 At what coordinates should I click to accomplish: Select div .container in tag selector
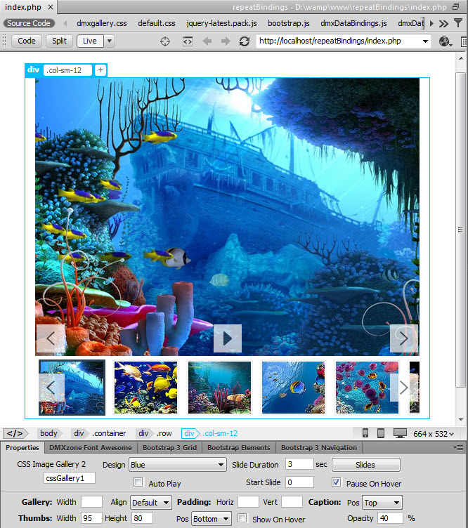point(100,433)
